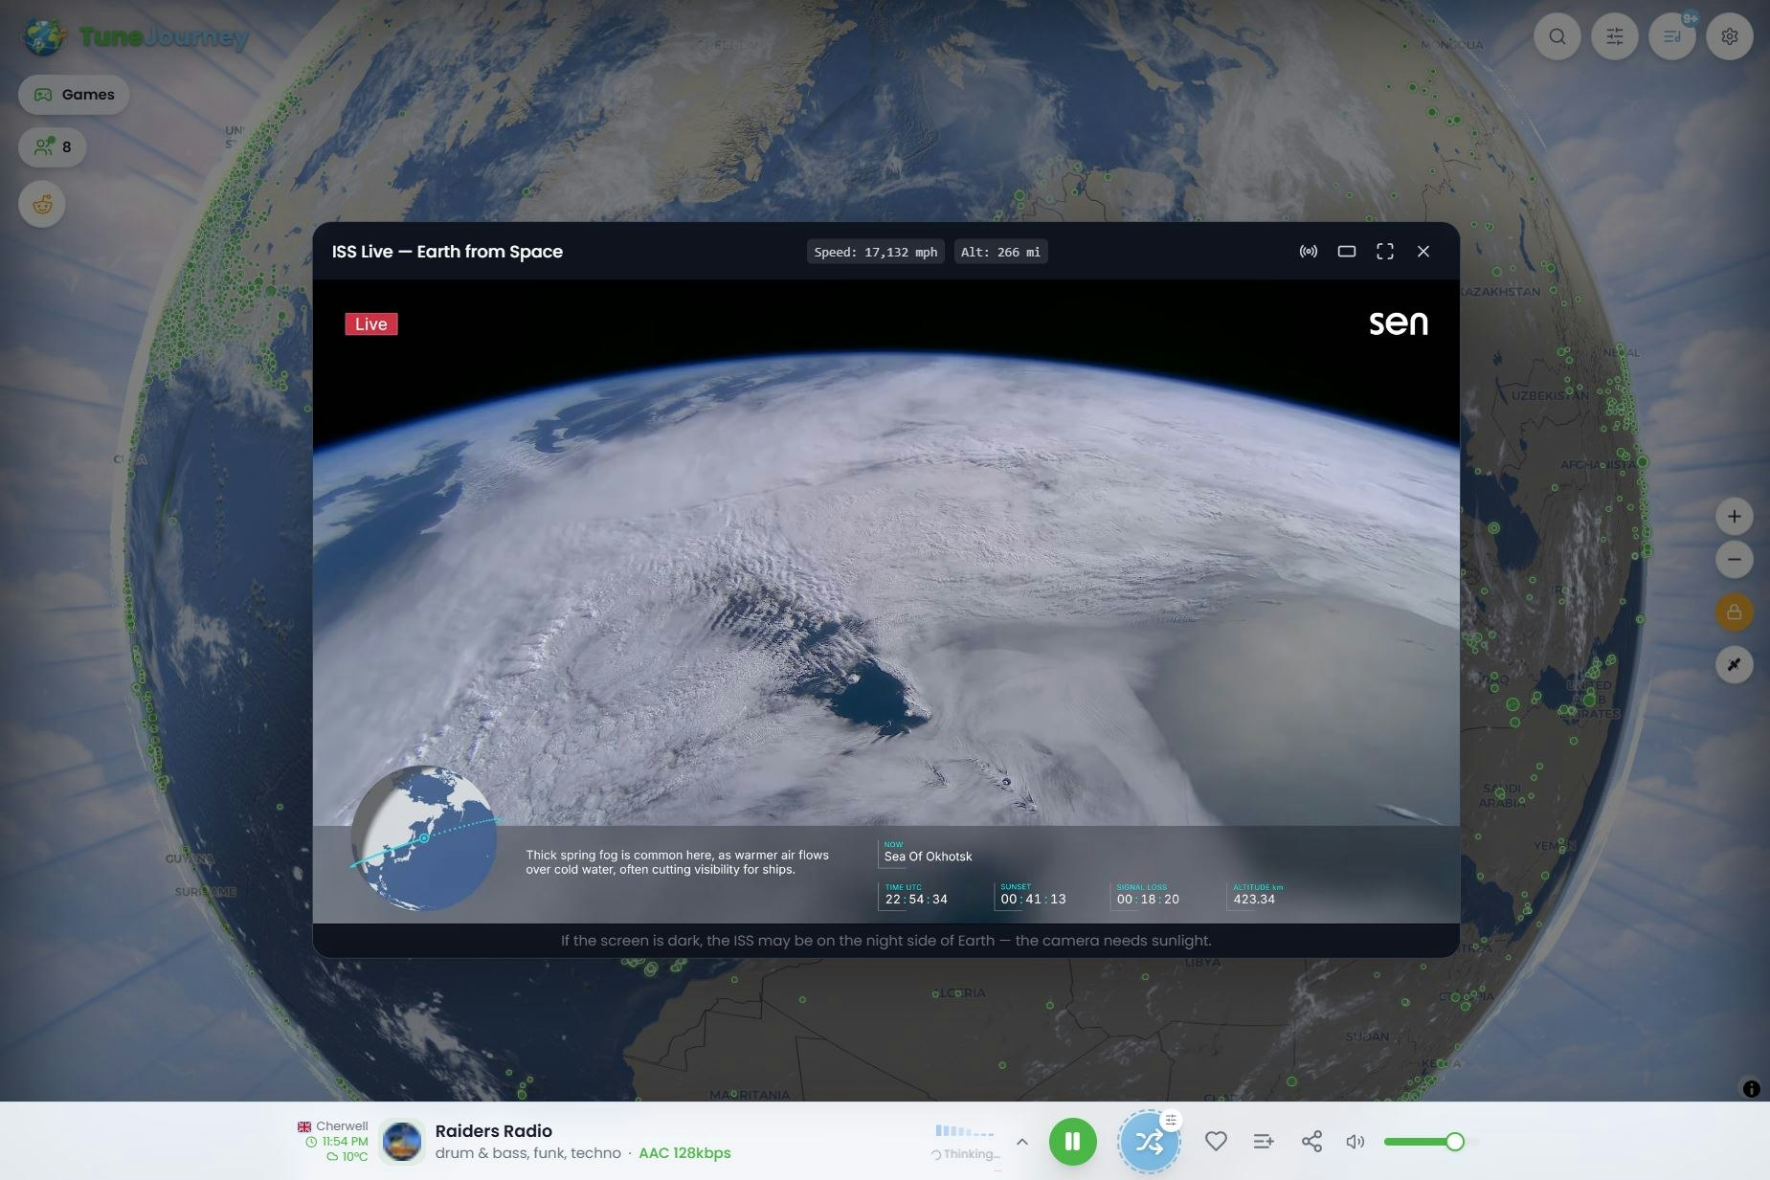The width and height of the screenshot is (1770, 1180).
Task: Toggle the live broadcast signal icon in ISS window
Action: (x=1309, y=252)
